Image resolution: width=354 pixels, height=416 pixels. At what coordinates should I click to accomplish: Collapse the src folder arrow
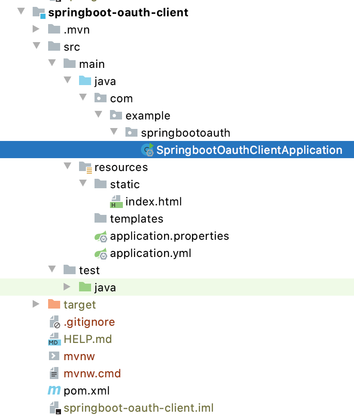pyautogui.click(x=36, y=46)
